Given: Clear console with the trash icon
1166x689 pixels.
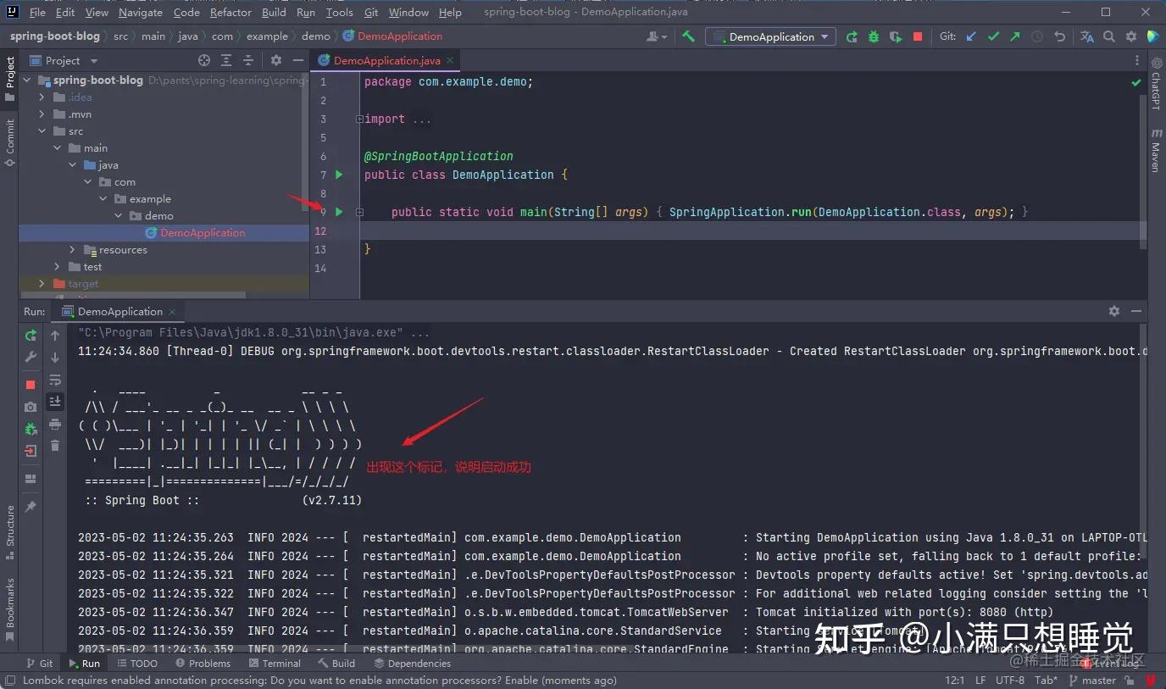Looking at the screenshot, I should pos(55,446).
